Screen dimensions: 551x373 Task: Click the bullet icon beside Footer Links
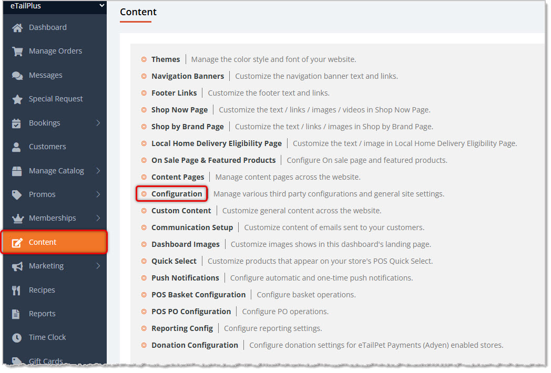(144, 93)
